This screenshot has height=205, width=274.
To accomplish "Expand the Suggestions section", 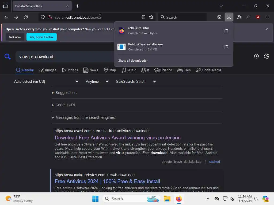I will pos(64,93).
